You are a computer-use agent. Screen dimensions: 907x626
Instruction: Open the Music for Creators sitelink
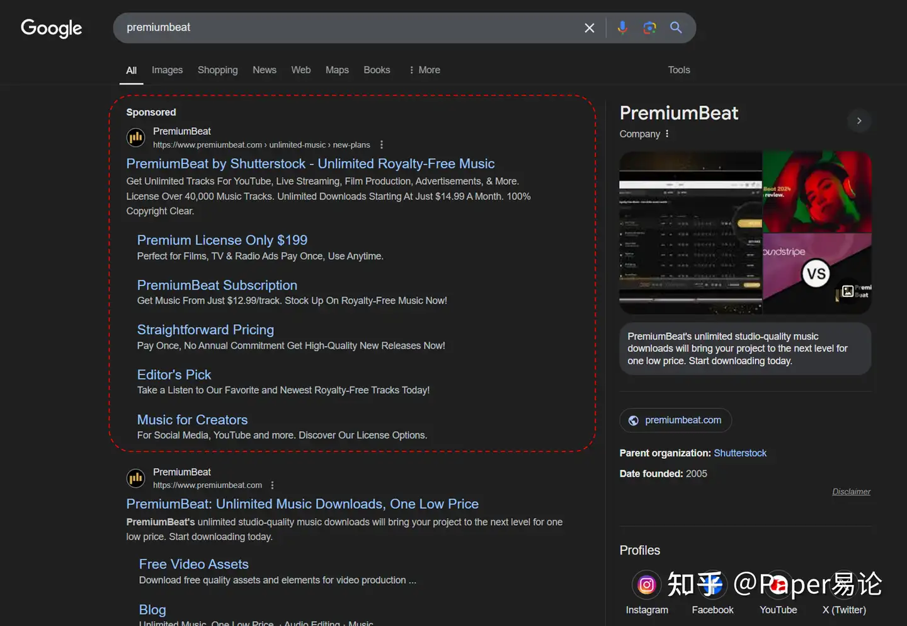pos(192,420)
